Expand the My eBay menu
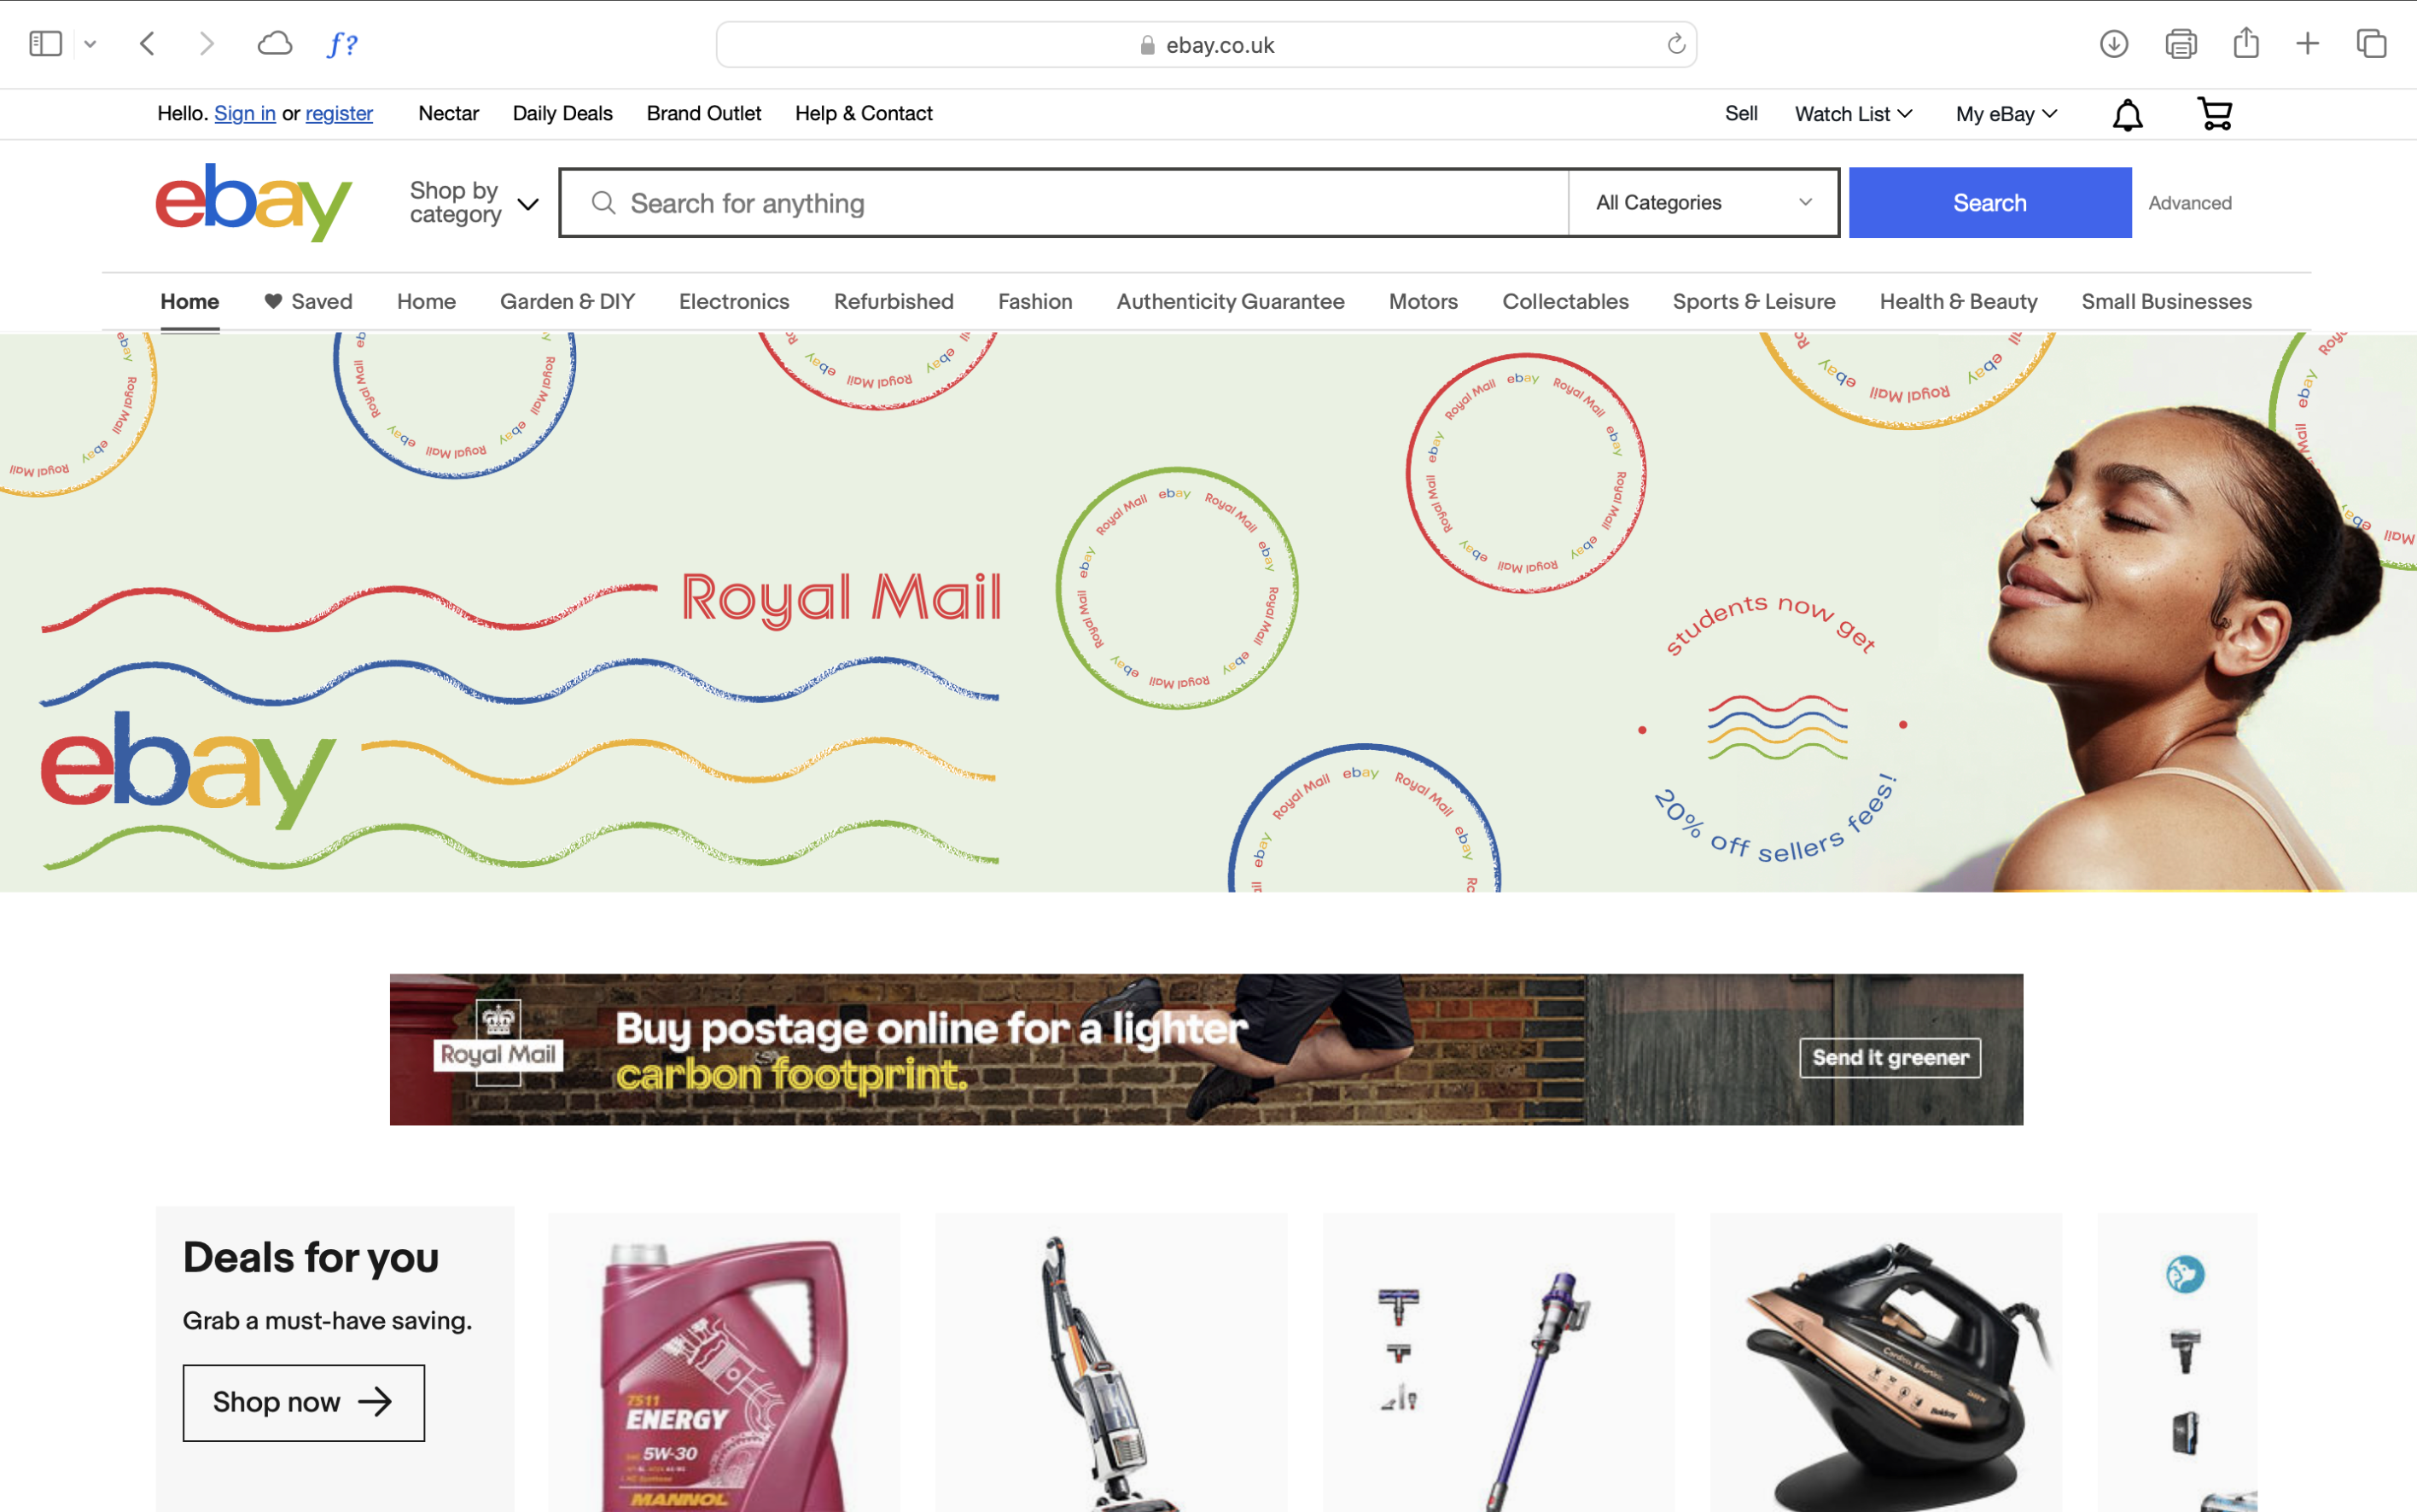2417x1512 pixels. click(x=2006, y=114)
